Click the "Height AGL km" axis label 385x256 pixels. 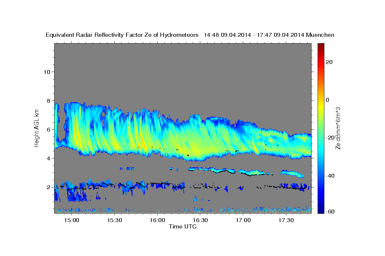tap(37, 128)
